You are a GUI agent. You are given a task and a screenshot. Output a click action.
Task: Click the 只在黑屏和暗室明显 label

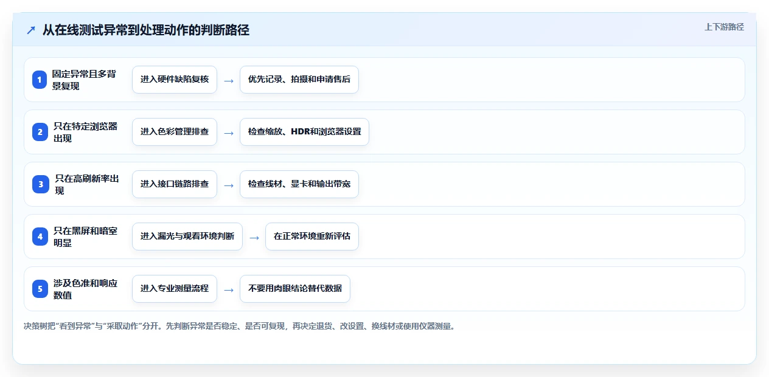click(86, 237)
